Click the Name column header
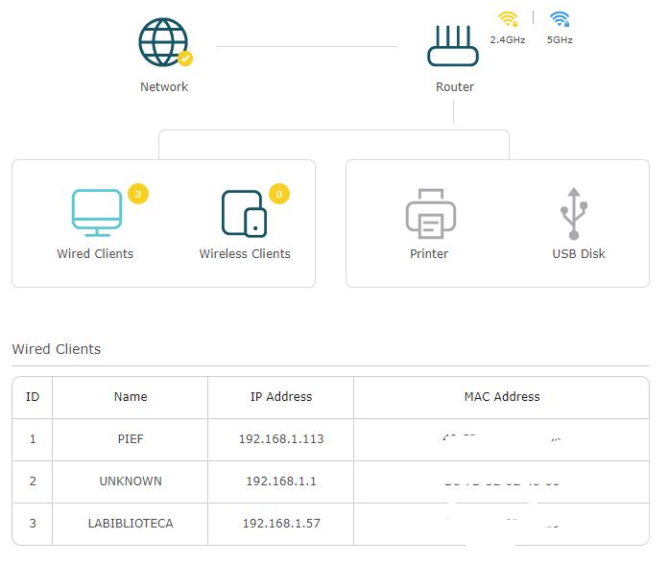 pos(131,396)
